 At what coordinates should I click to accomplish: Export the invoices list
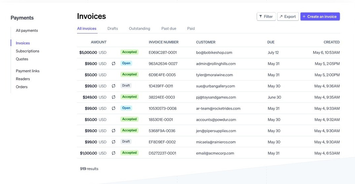pos(288,17)
